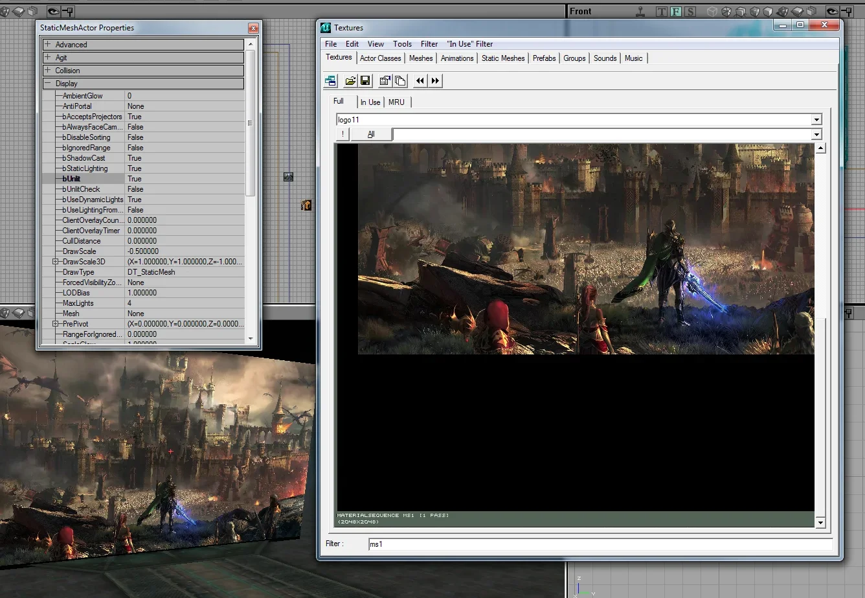The image size is (865, 598).
Task: Click the next group double-right arrow
Action: click(435, 81)
